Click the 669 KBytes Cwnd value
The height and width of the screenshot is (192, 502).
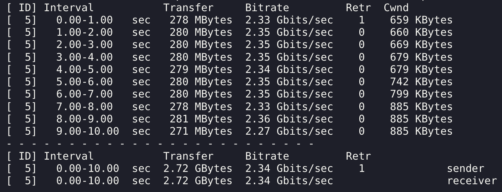point(421,45)
